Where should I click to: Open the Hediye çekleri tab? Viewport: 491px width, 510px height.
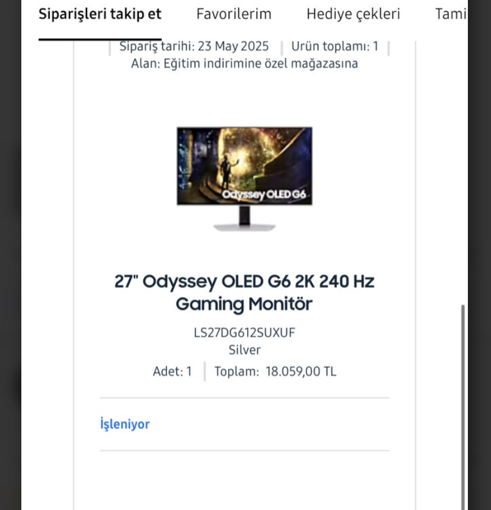click(353, 14)
